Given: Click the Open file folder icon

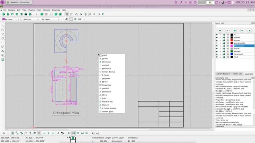Looking at the screenshot, I should coord(12,14).
